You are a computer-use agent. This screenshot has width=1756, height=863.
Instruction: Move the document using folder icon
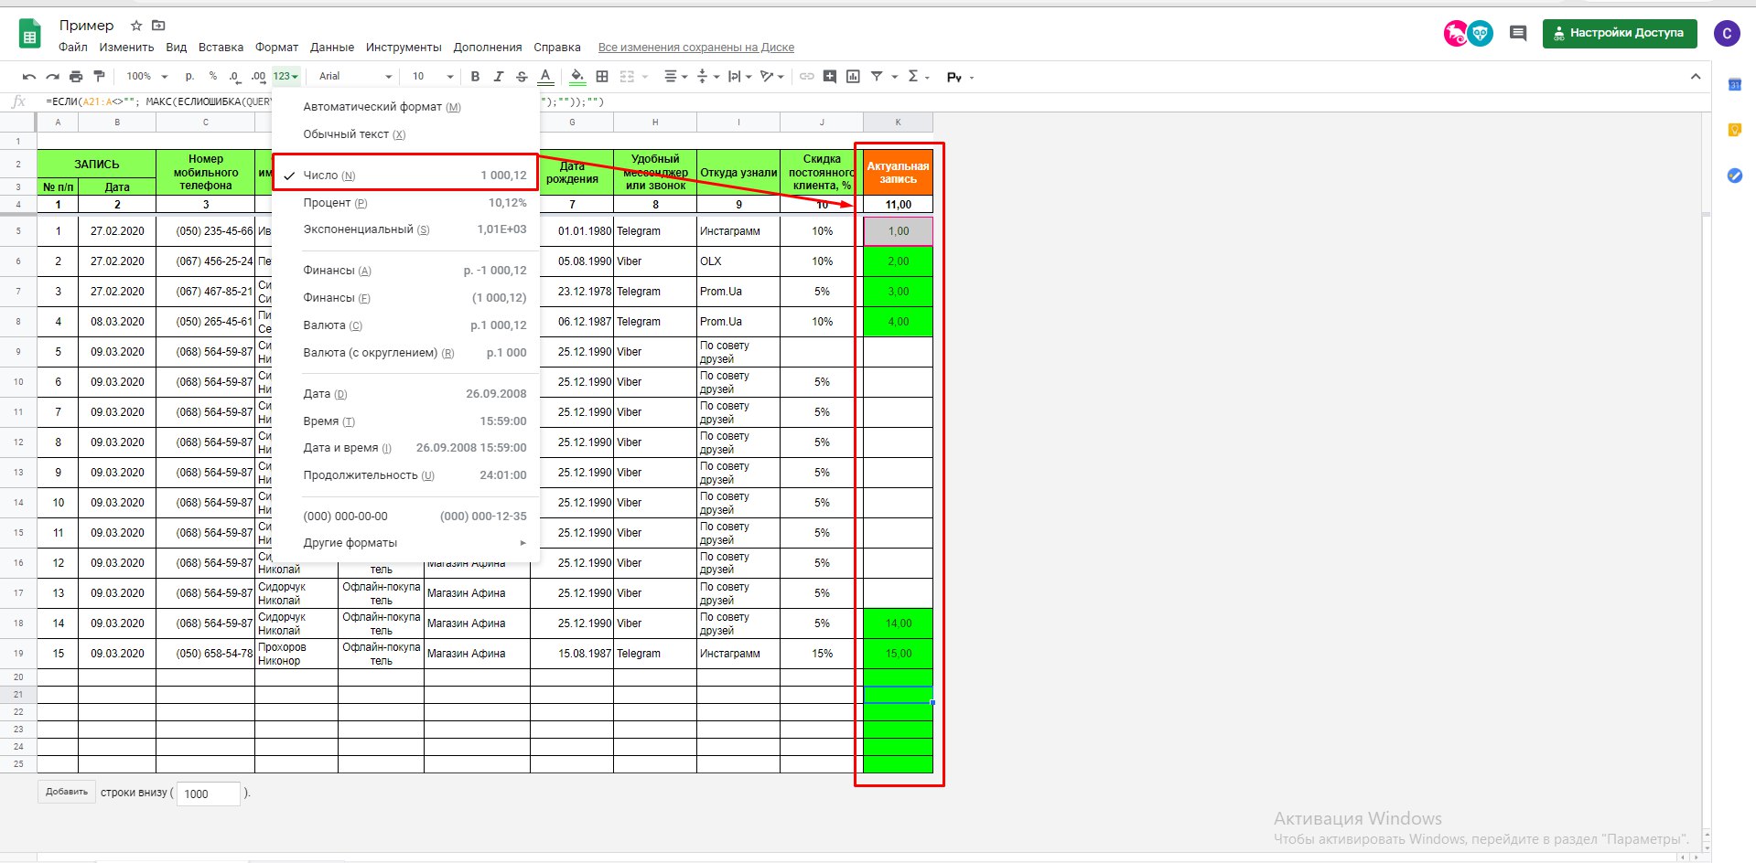click(x=158, y=26)
